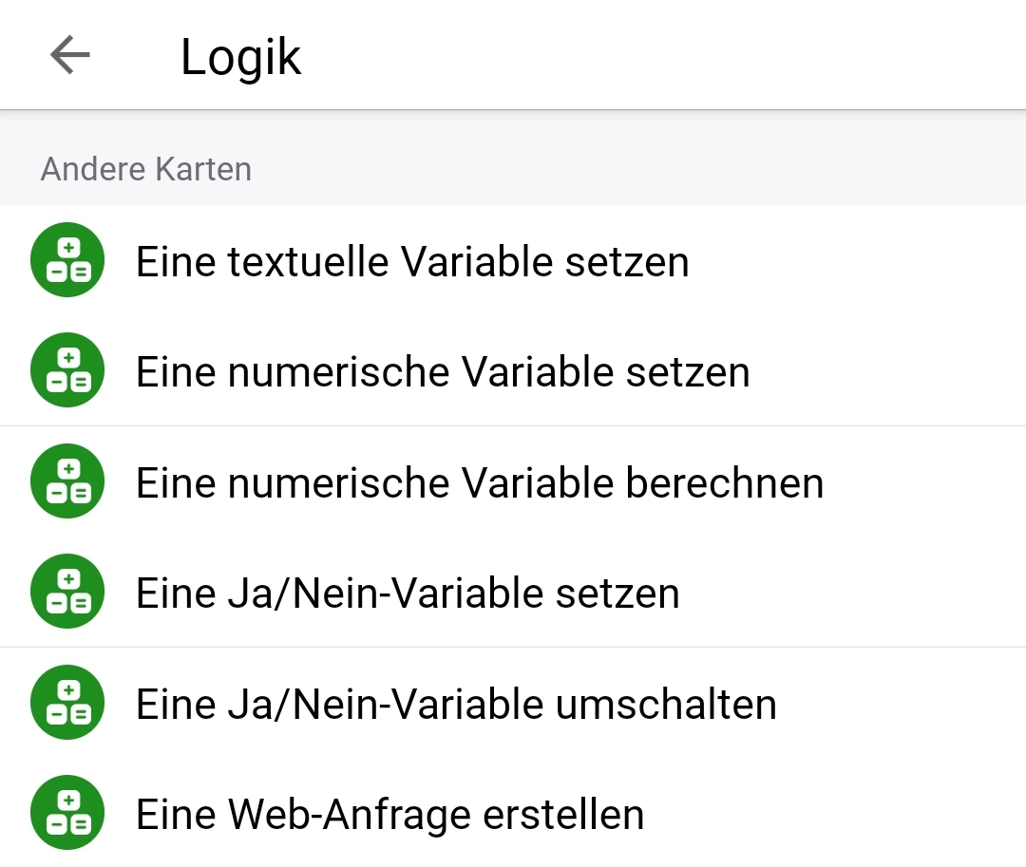Screen dimensions: 1026x867
Task: Click blank area right of 'textuelle Variable setzen'
Action: pos(855,261)
